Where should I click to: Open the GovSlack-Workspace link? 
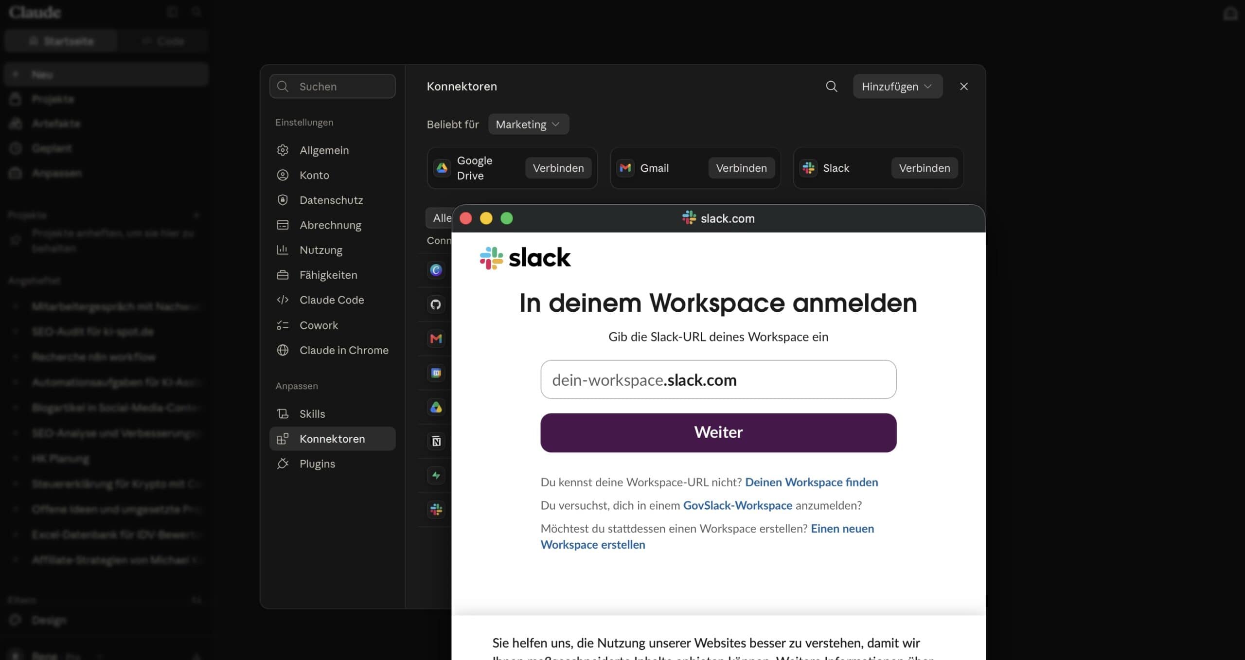click(x=738, y=506)
